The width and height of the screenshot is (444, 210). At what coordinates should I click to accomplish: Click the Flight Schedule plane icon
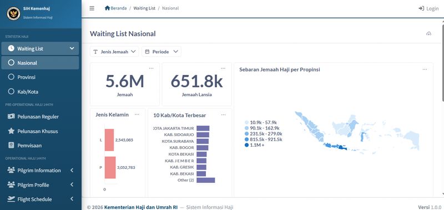coord(11,199)
